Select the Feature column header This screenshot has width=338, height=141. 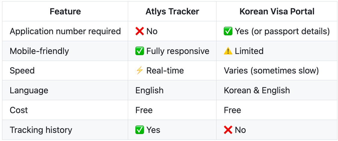pos(65,11)
